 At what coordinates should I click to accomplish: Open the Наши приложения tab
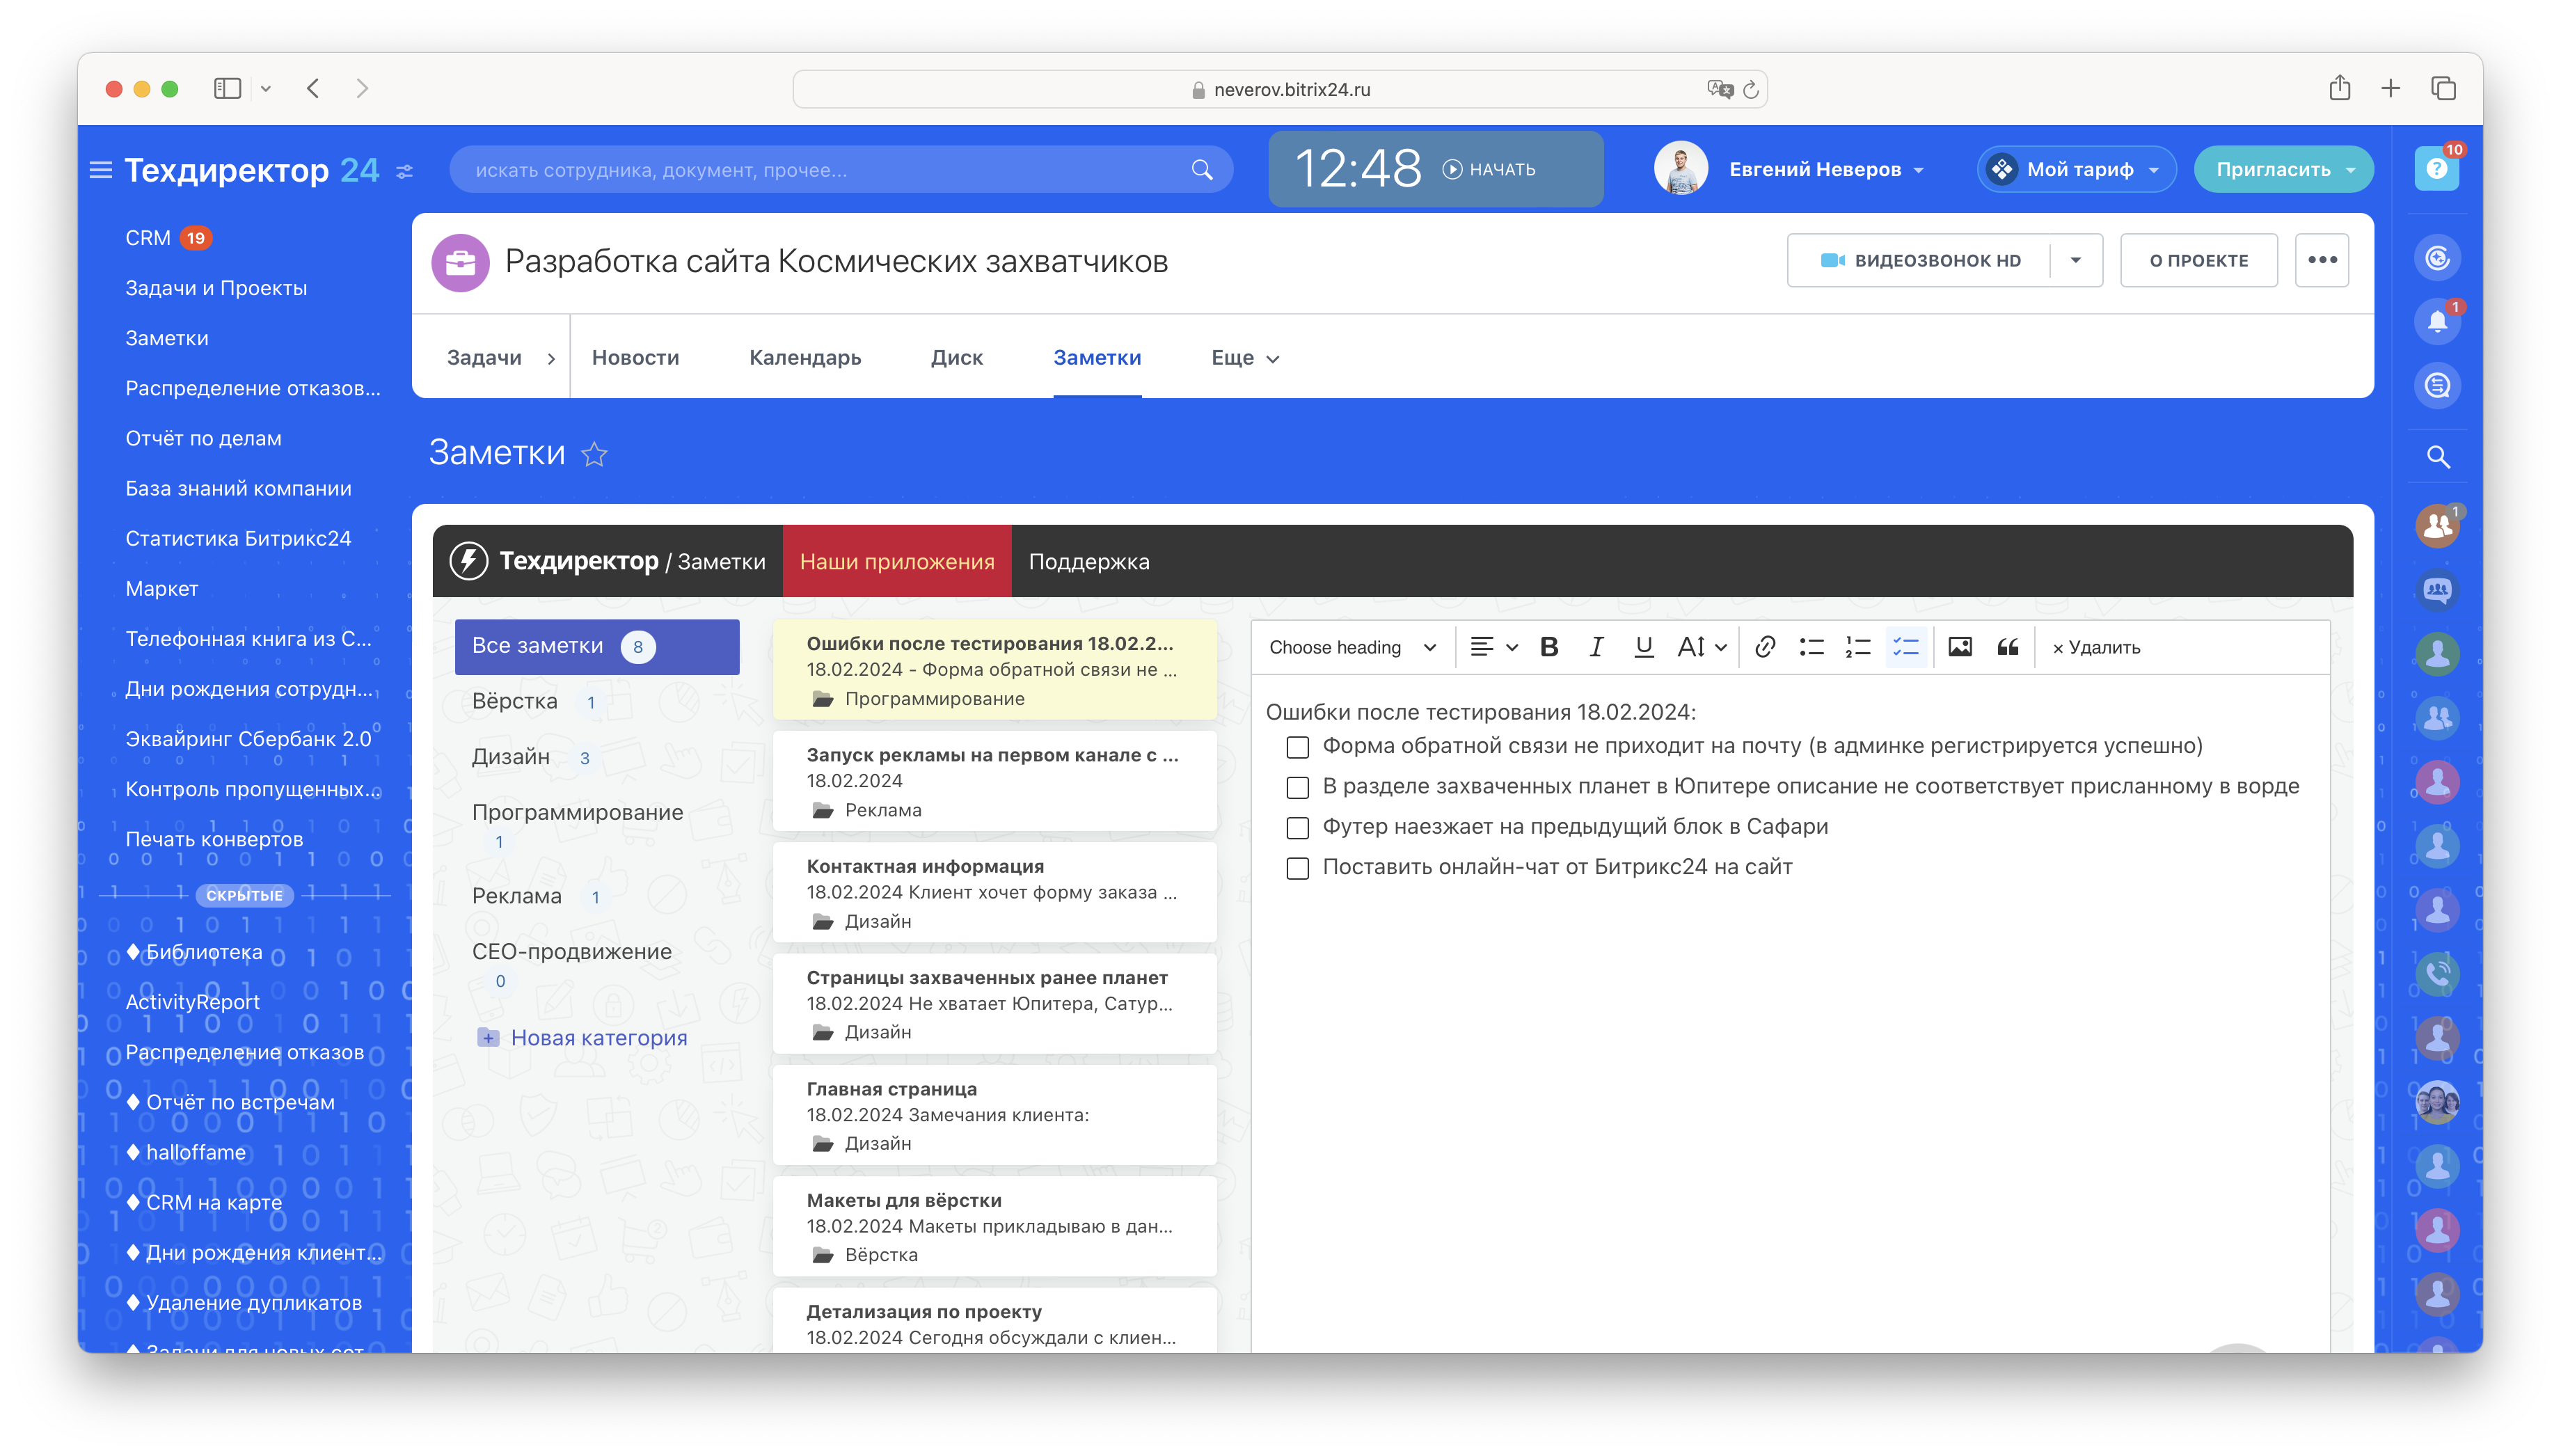pos(896,561)
